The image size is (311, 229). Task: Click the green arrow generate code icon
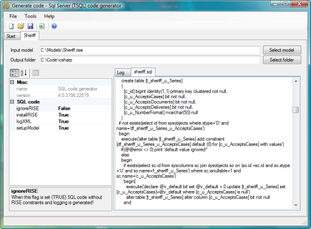pos(42,26)
